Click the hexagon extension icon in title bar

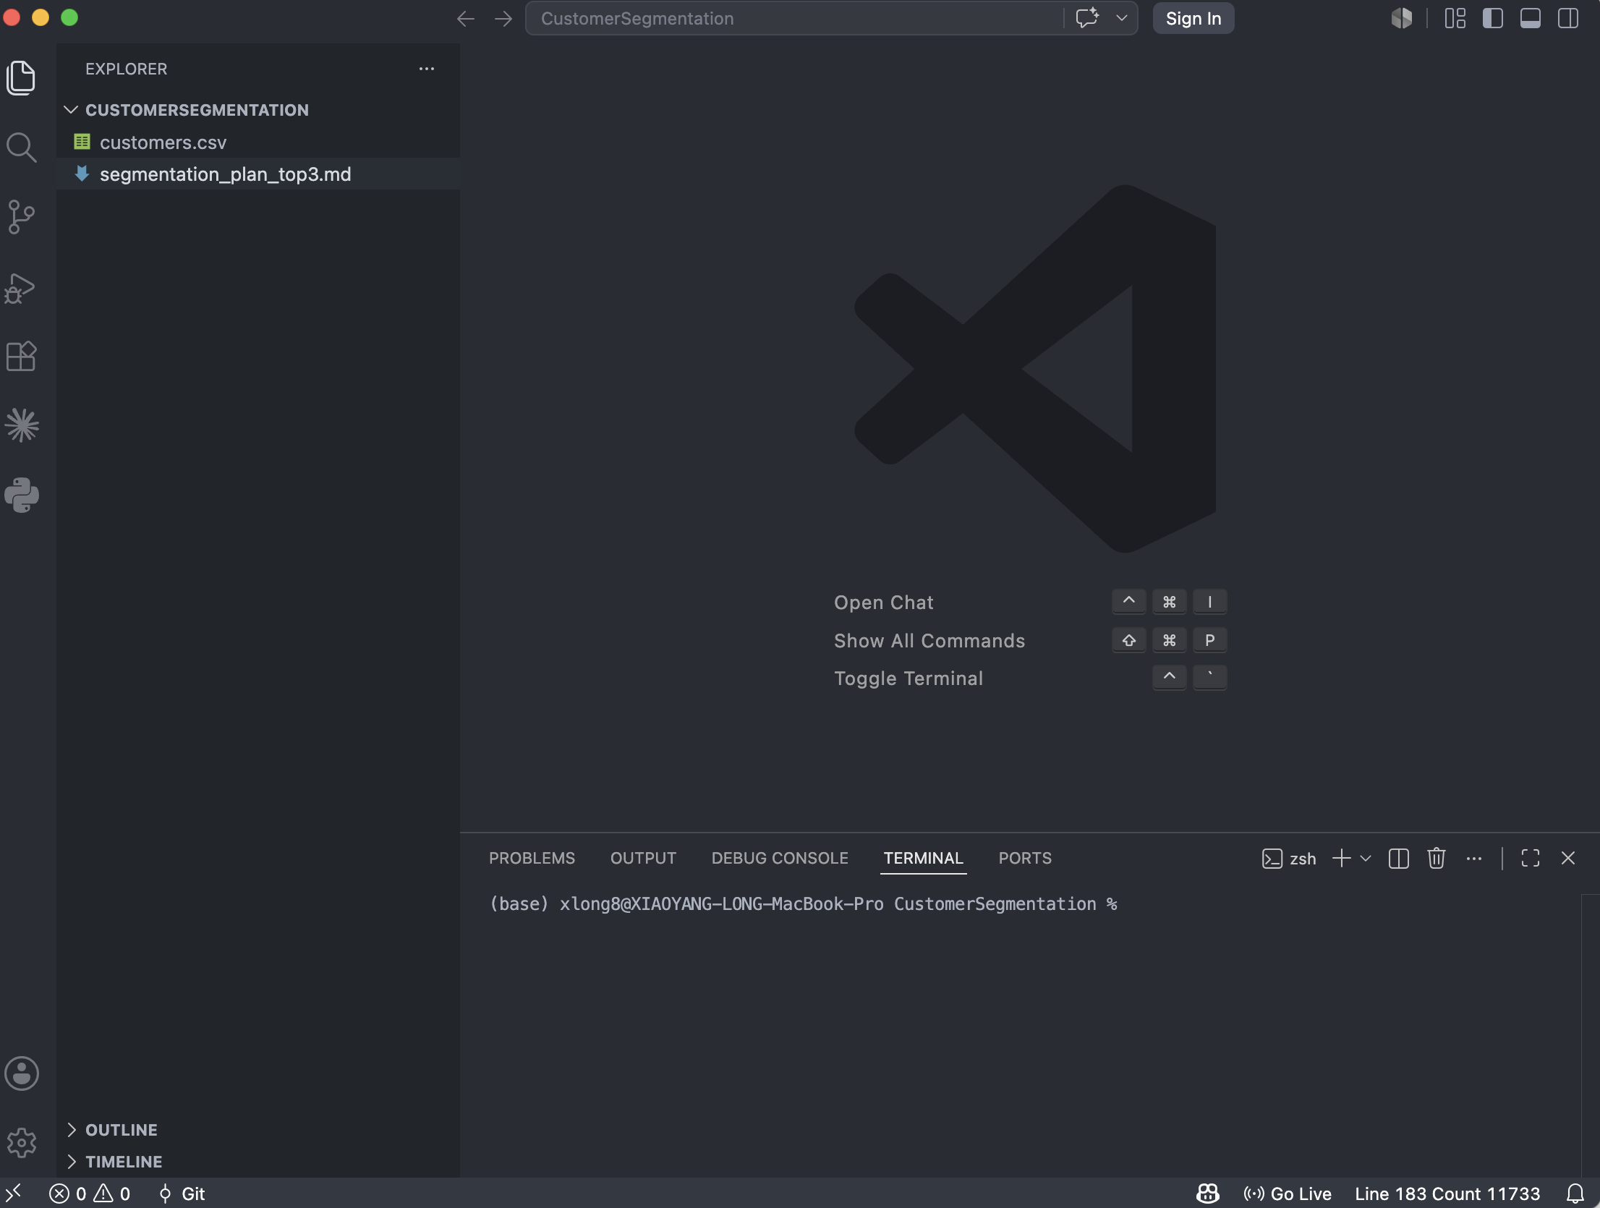[1401, 18]
